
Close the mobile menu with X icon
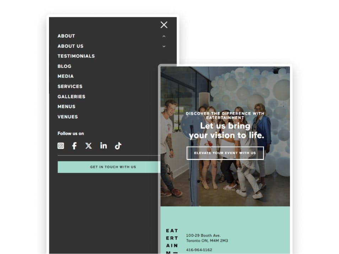(164, 25)
